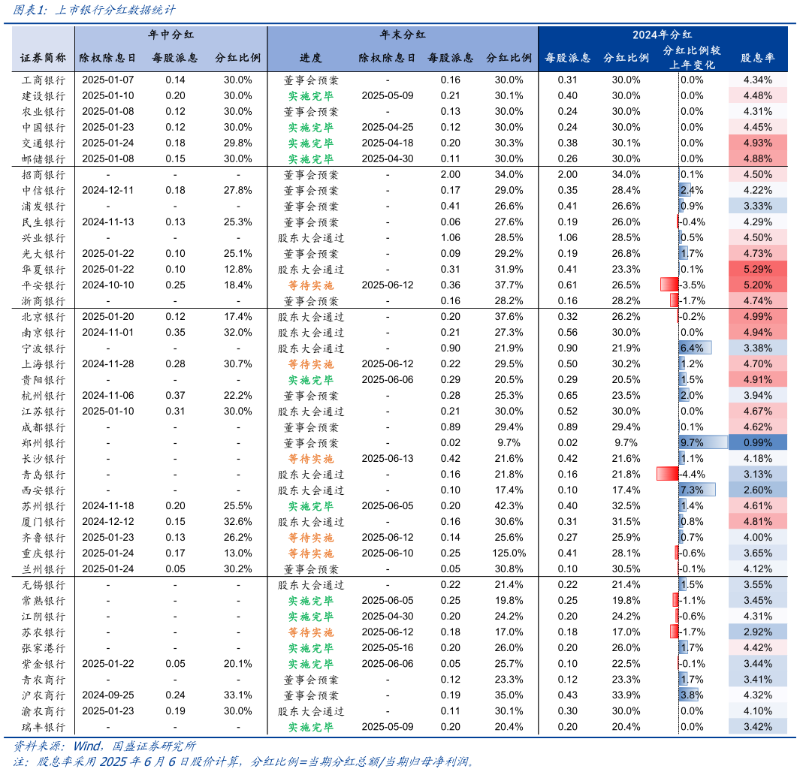Screen dimensions: 800x772
Task: Click the source line 资料来源：Wind，国盛证券研究所
Action: [104, 746]
